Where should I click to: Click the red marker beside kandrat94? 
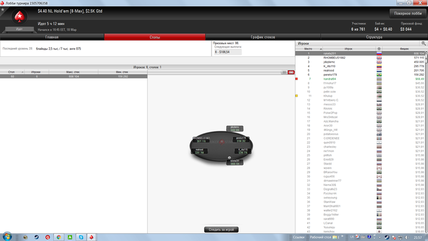pyautogui.click(x=297, y=79)
